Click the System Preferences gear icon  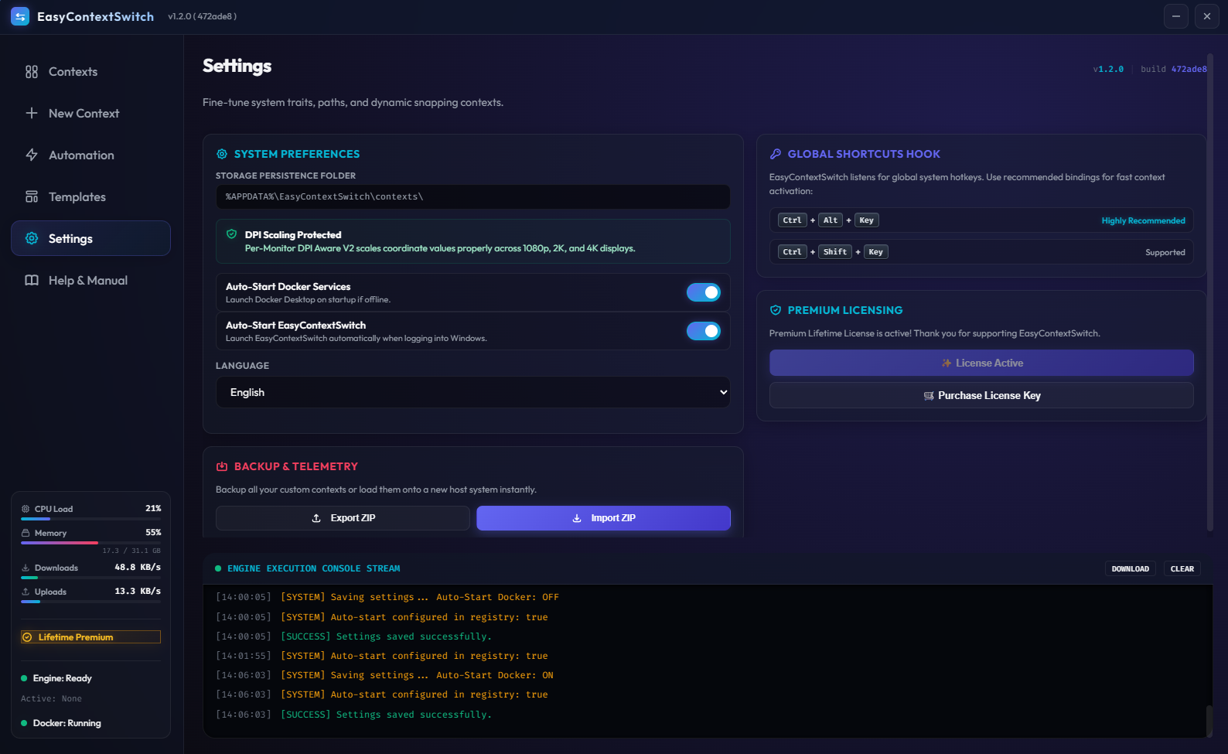point(222,154)
